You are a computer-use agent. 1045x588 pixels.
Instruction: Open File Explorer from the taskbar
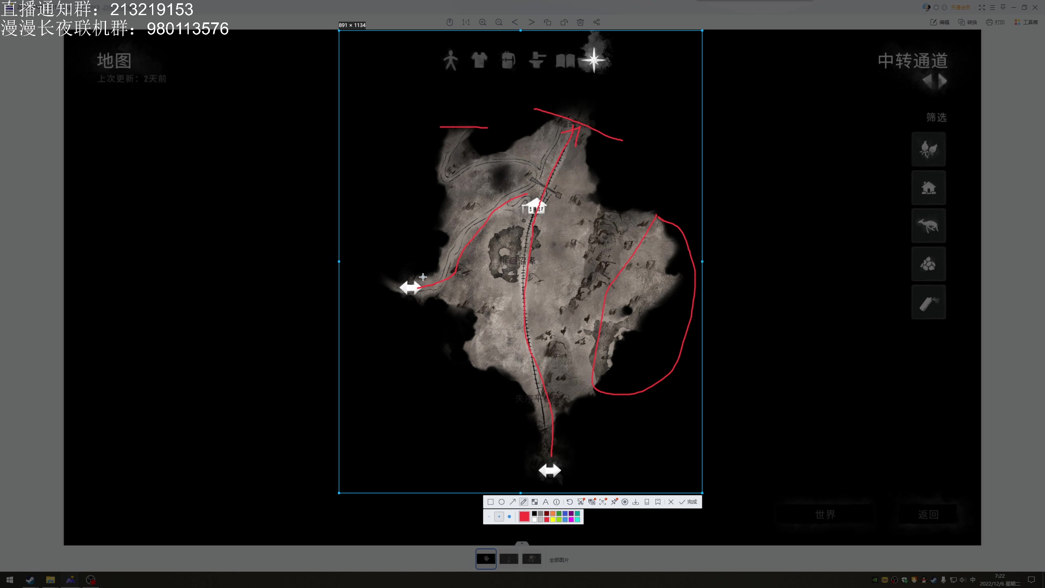pyautogui.click(x=50, y=579)
